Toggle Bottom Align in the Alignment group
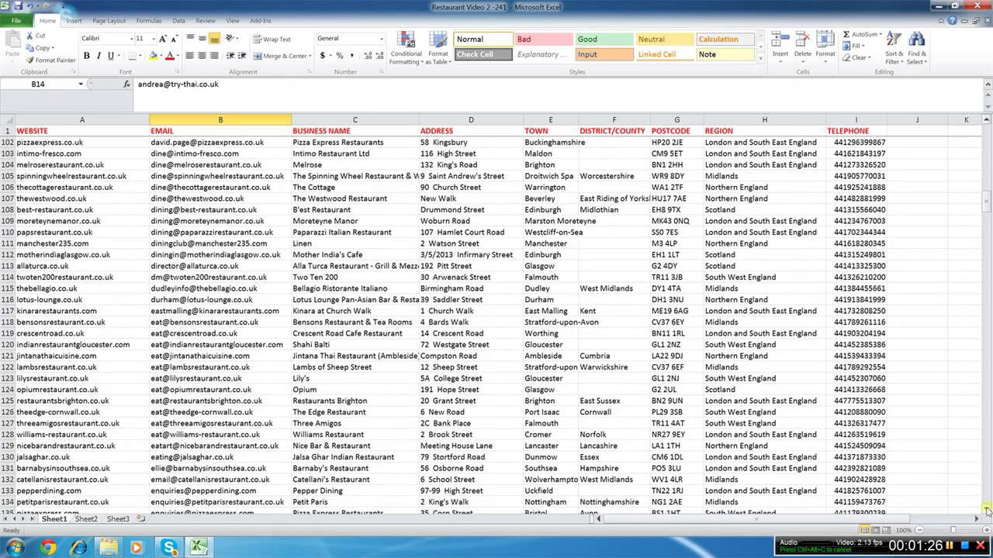The height and width of the screenshot is (558, 993). (214, 39)
